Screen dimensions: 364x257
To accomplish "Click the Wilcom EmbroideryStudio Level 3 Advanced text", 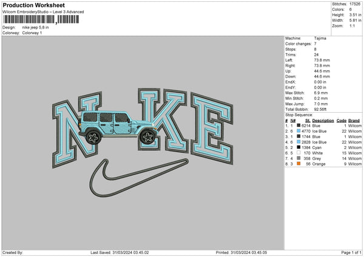I will (43, 12).
